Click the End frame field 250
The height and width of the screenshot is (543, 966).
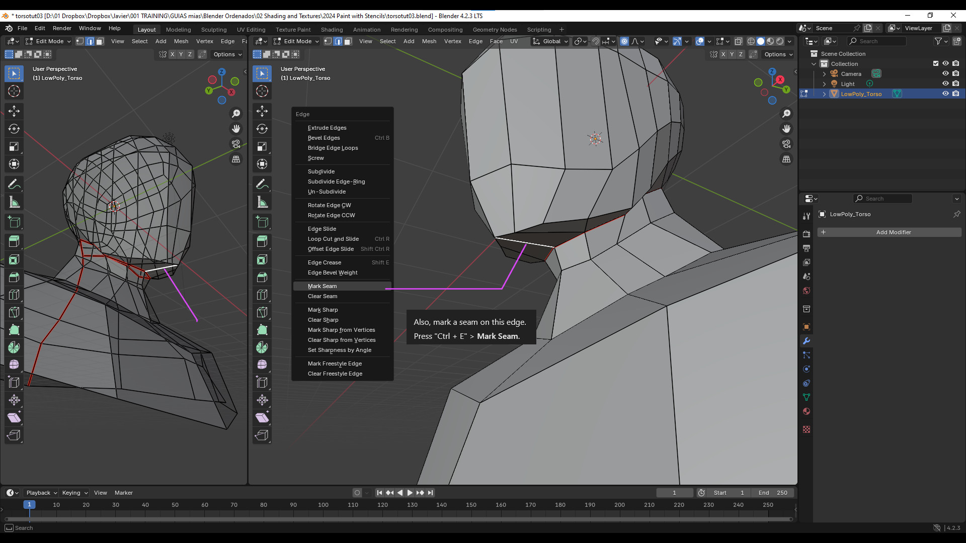[773, 493]
